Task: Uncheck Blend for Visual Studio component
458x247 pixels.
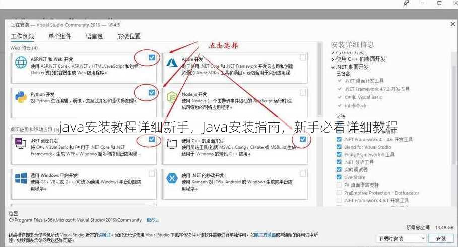Action: tap(339, 147)
